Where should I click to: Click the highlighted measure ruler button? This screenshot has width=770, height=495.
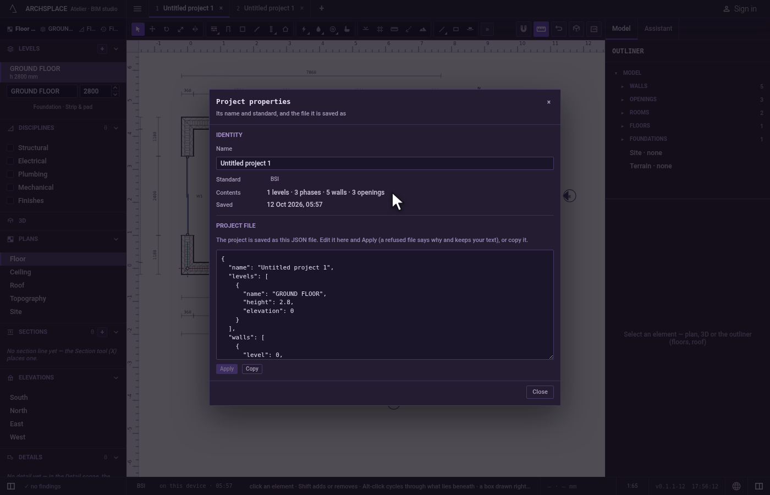541,29
